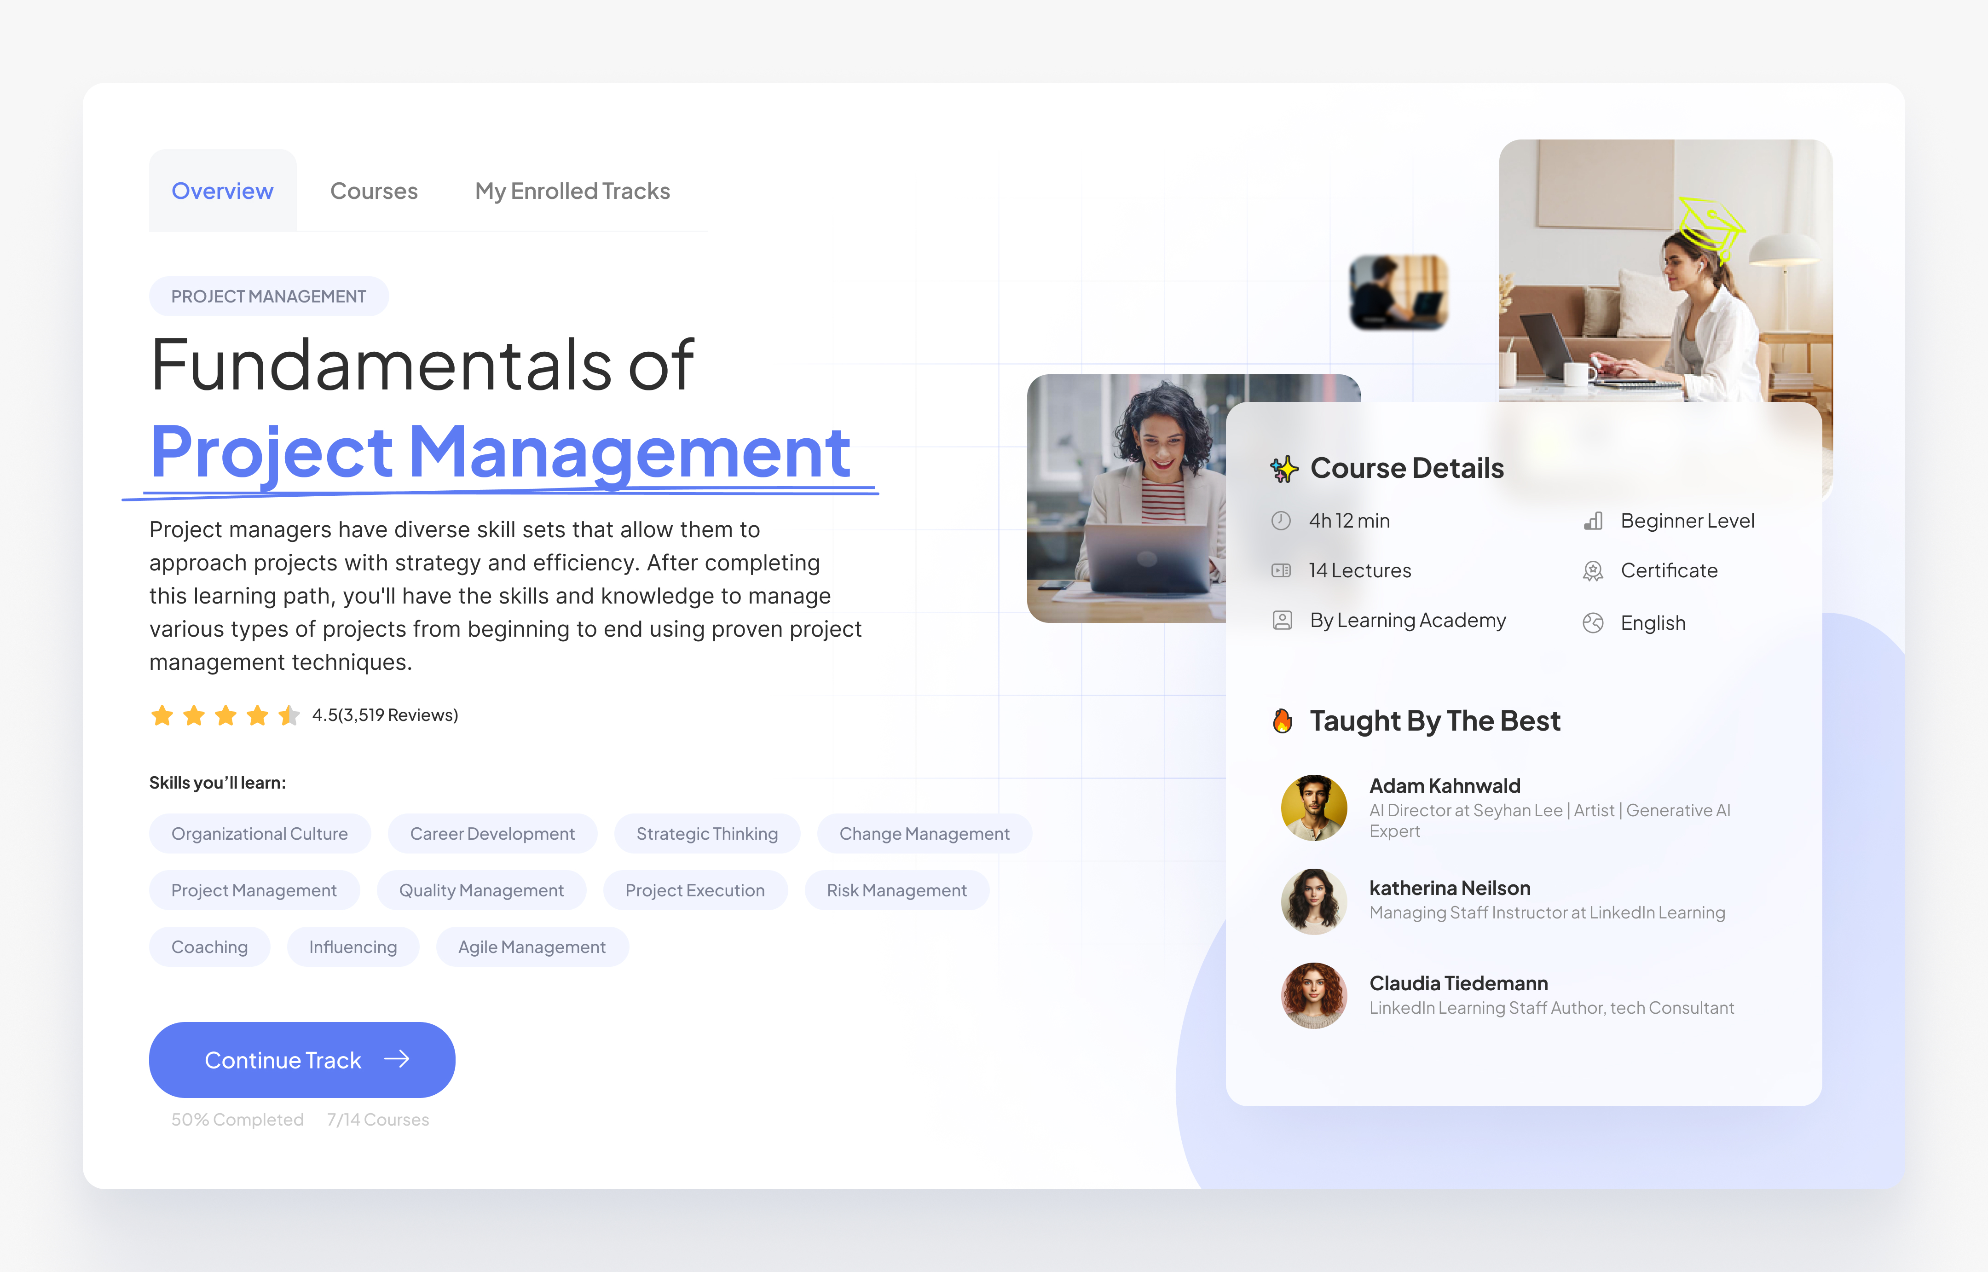Click the sparkle icon beside Course Details

[x=1284, y=468]
